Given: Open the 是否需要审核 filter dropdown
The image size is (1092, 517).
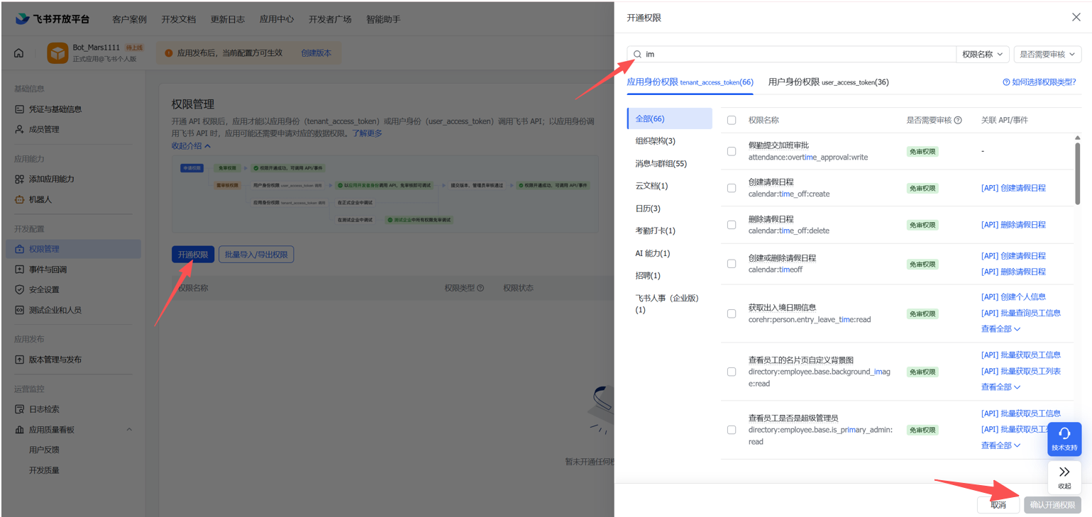Looking at the screenshot, I should [x=1047, y=54].
